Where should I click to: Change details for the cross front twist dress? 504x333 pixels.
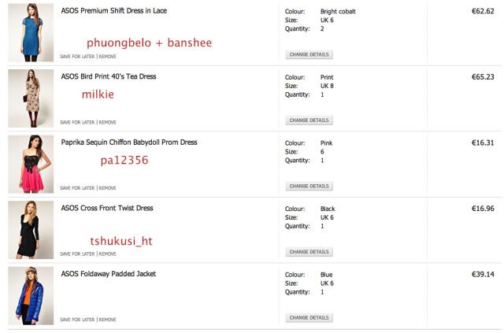point(309,252)
